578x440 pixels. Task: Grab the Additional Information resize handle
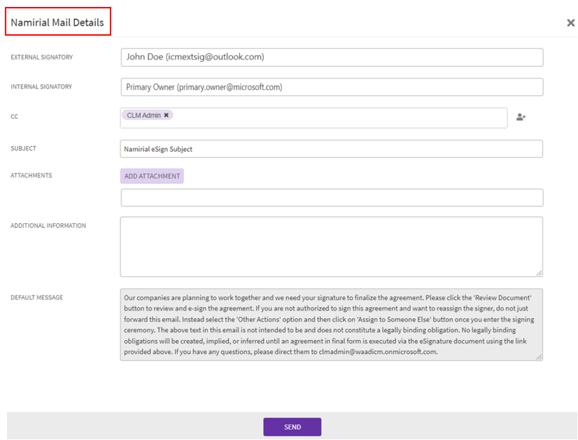click(539, 273)
